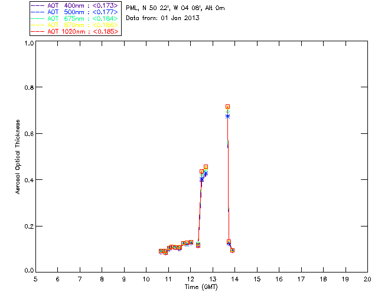Image resolution: width=378 pixels, height=302 pixels.
Task: Click the x-axis tick label '14'
Action: [x=235, y=279]
